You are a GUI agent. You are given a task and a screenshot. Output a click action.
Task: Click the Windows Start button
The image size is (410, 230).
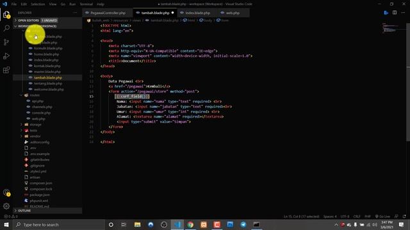(6, 224)
